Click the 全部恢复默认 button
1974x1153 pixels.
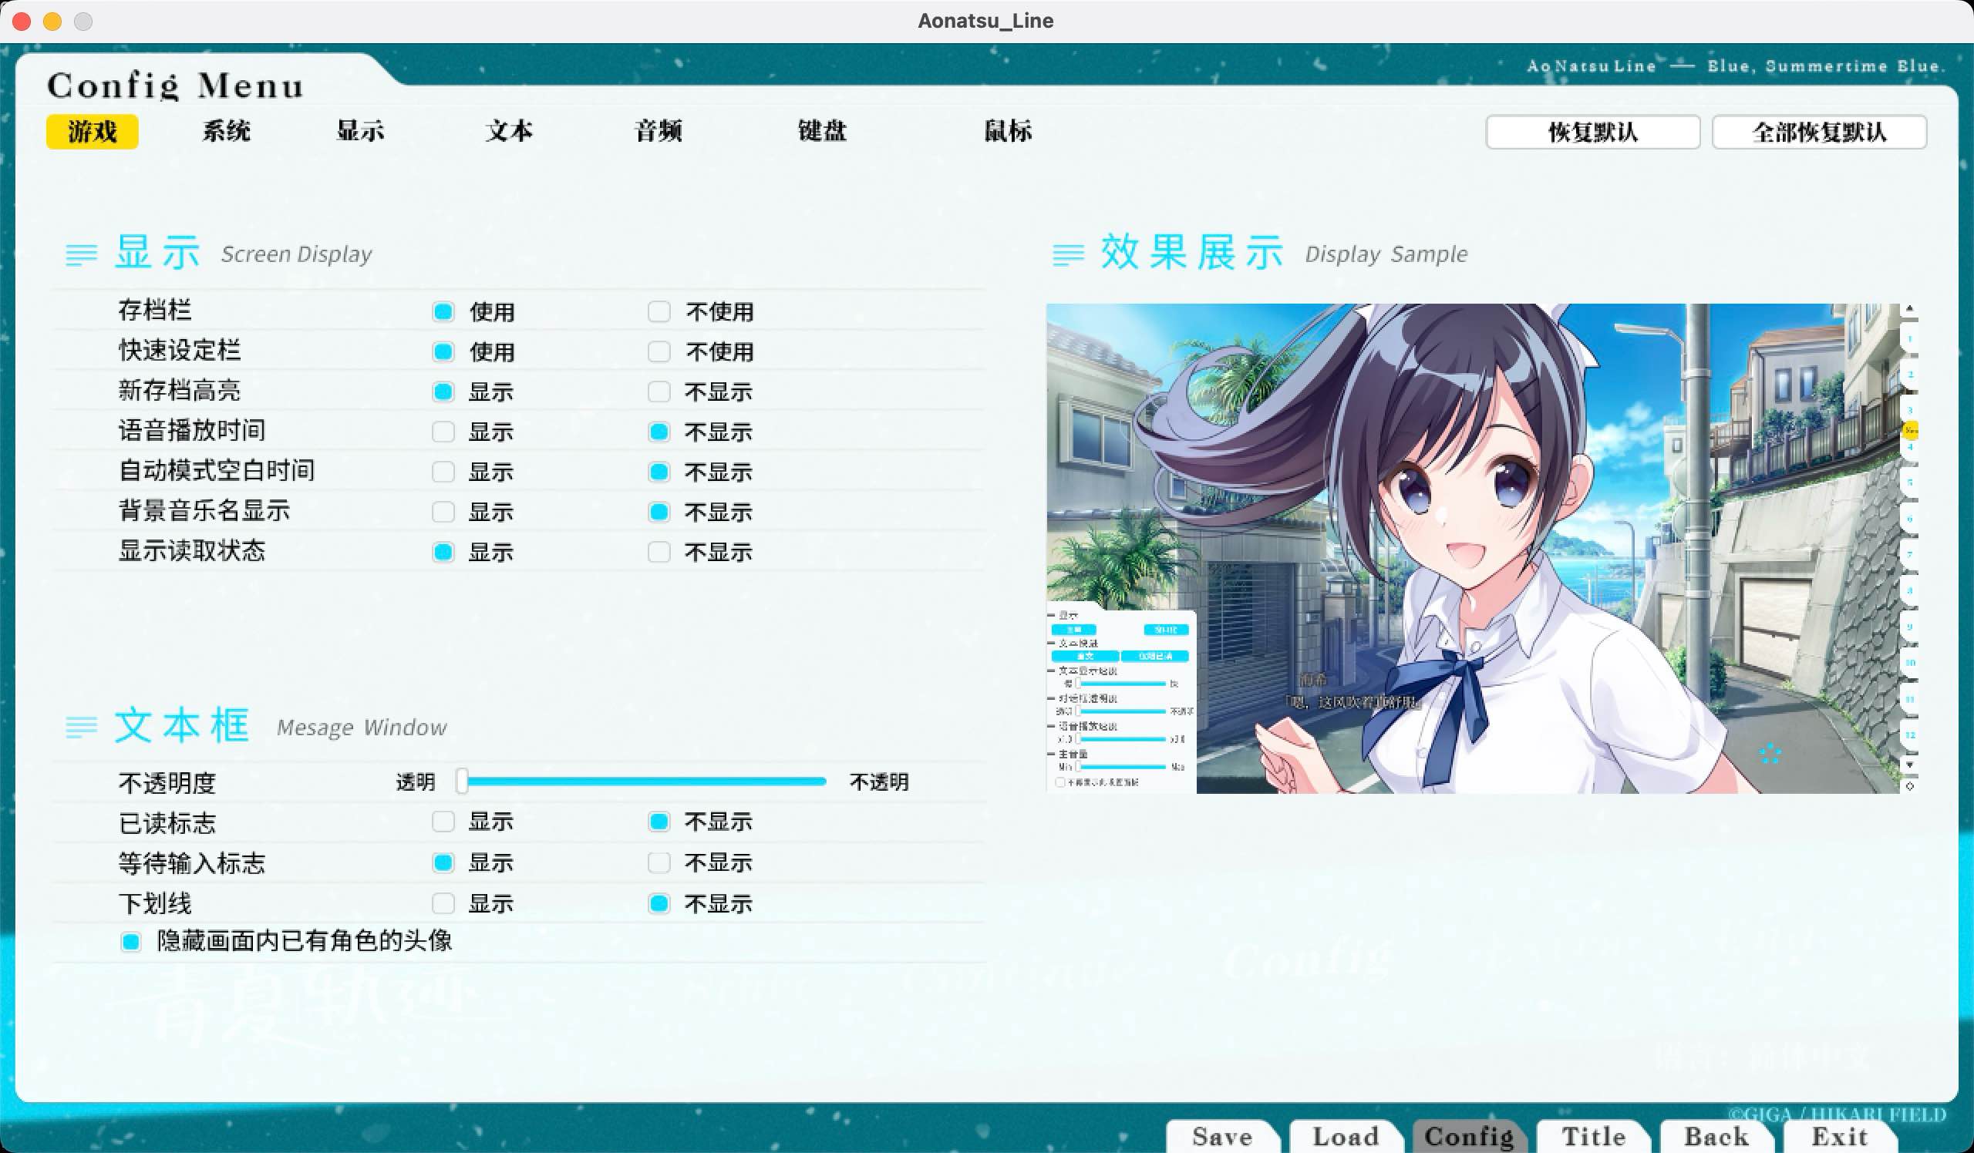[1819, 132]
